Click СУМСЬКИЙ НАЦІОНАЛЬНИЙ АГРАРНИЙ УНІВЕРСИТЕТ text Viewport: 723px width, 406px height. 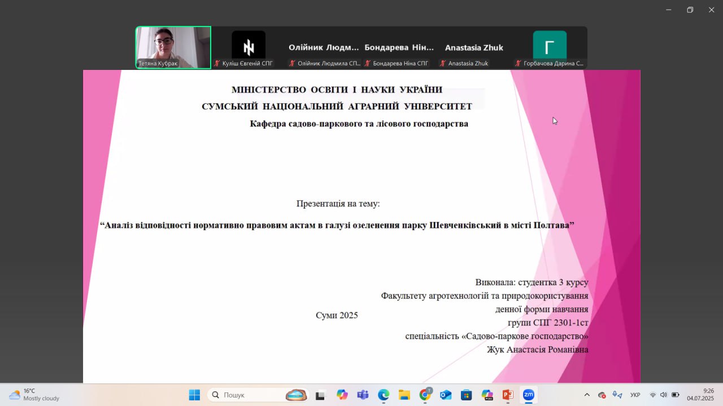(337, 106)
